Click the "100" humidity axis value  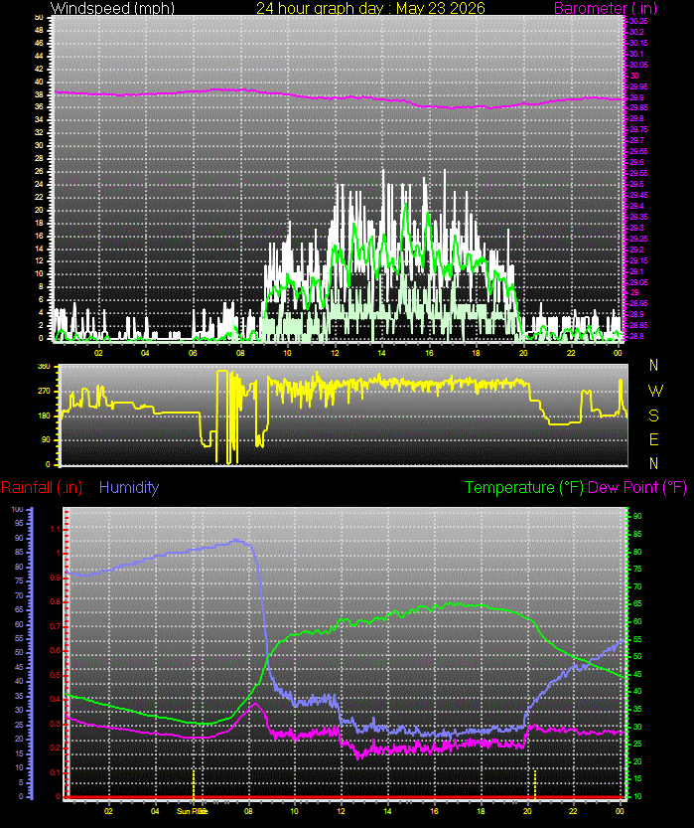[18, 510]
